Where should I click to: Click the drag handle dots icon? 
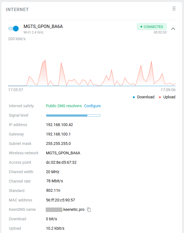pyautogui.click(x=174, y=9)
